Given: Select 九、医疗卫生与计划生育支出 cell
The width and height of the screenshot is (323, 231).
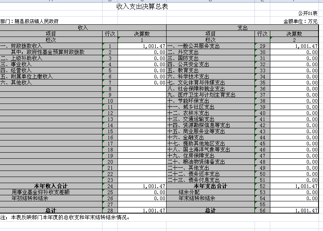Looking at the screenshot, I should click(210, 95).
